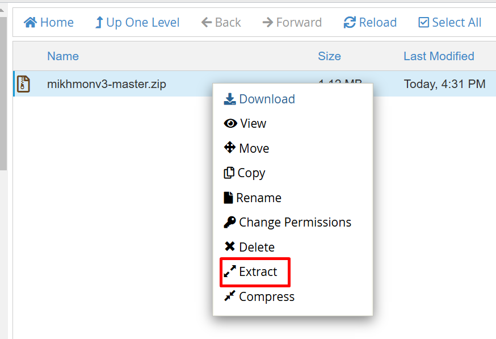Sort by the Last Modified column header
Viewport: 496px width, 339px height.
(439, 56)
